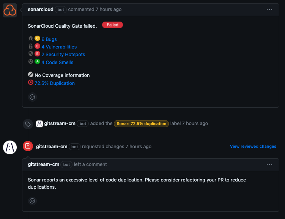
Task: Click the bot badge beside requested changes
Action: (x=75, y=147)
